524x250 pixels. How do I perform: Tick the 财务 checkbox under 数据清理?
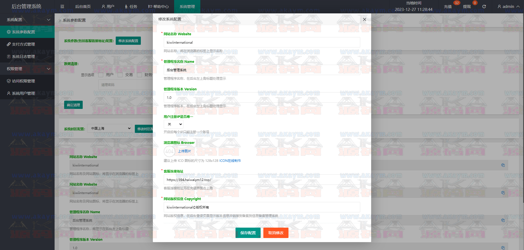click(x=139, y=75)
